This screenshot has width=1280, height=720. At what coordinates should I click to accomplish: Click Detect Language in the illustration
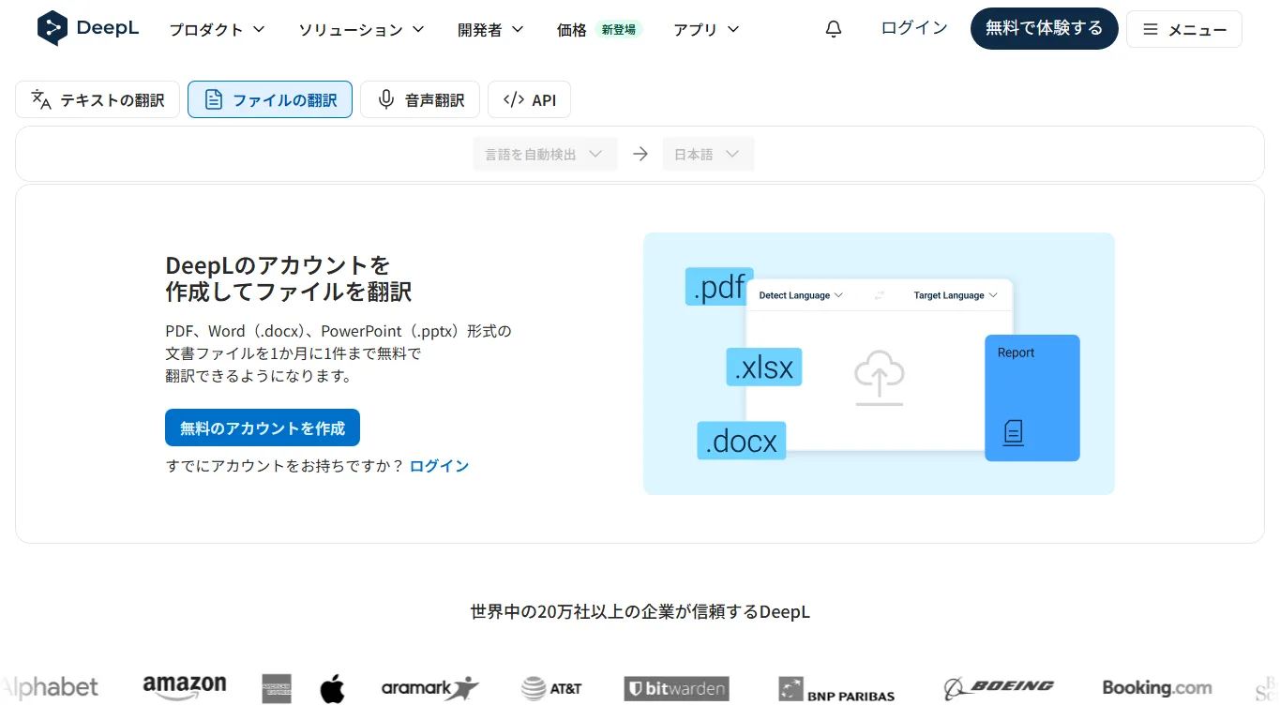pyautogui.click(x=801, y=295)
